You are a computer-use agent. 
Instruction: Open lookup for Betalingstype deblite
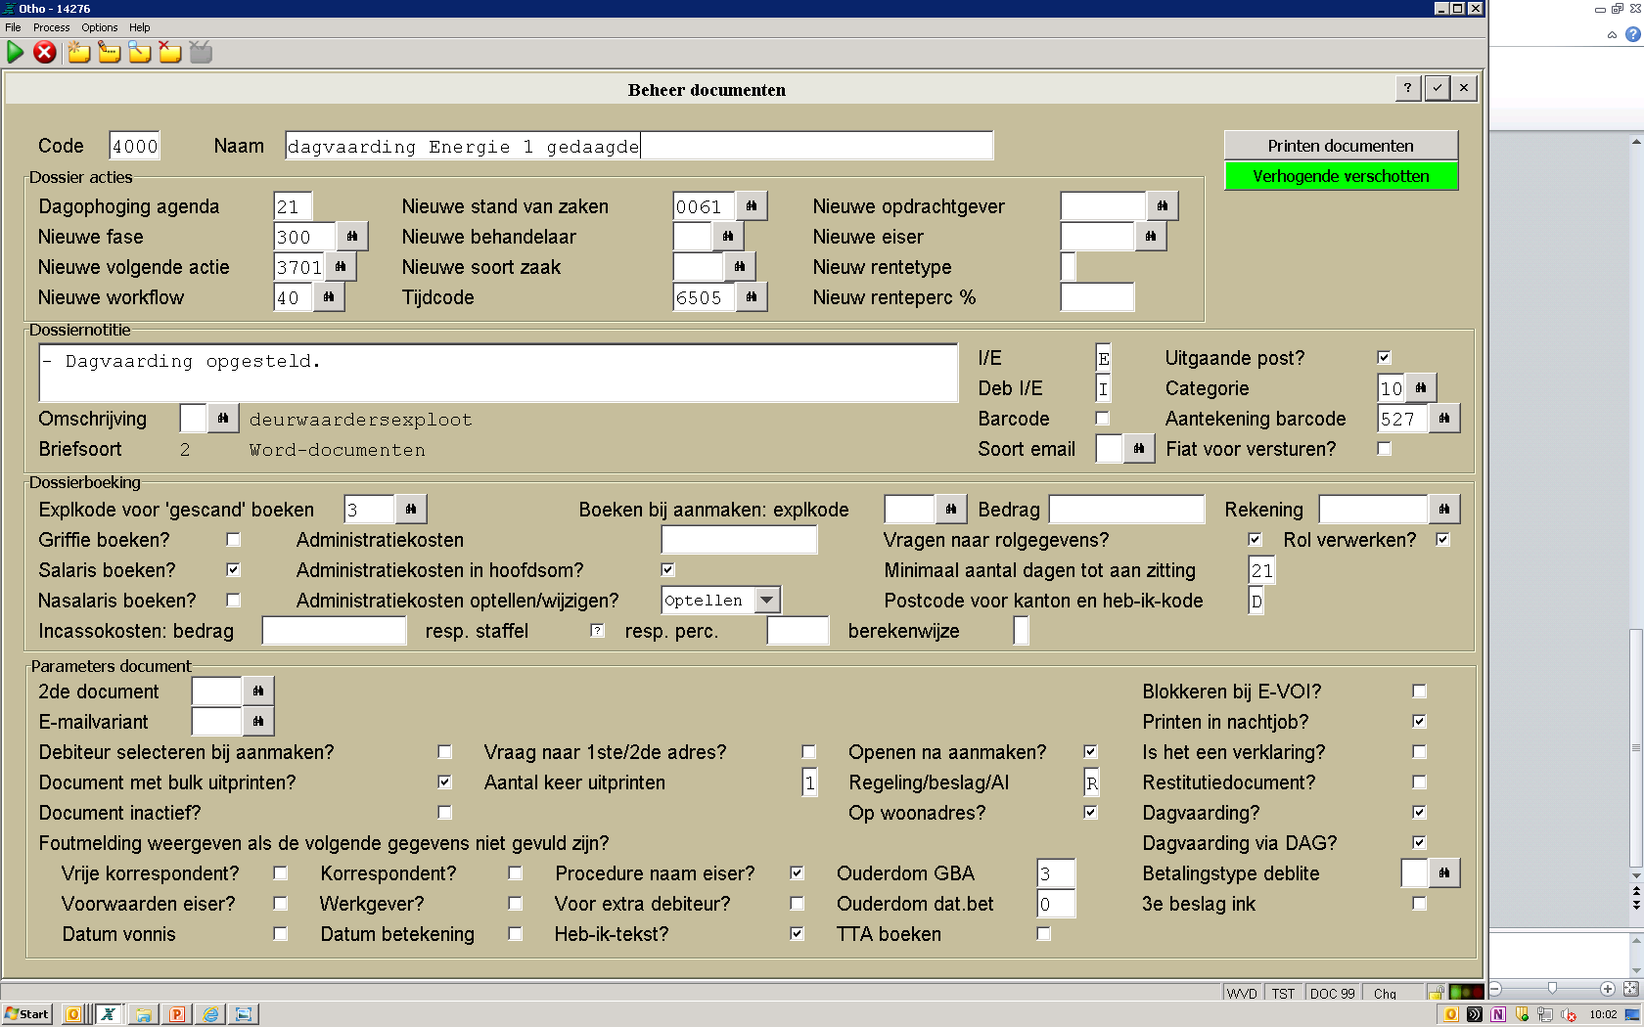click(1444, 873)
